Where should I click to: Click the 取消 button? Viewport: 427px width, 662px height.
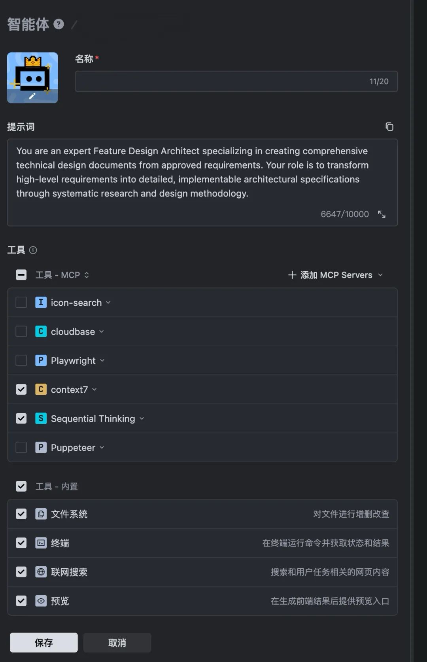pos(117,643)
